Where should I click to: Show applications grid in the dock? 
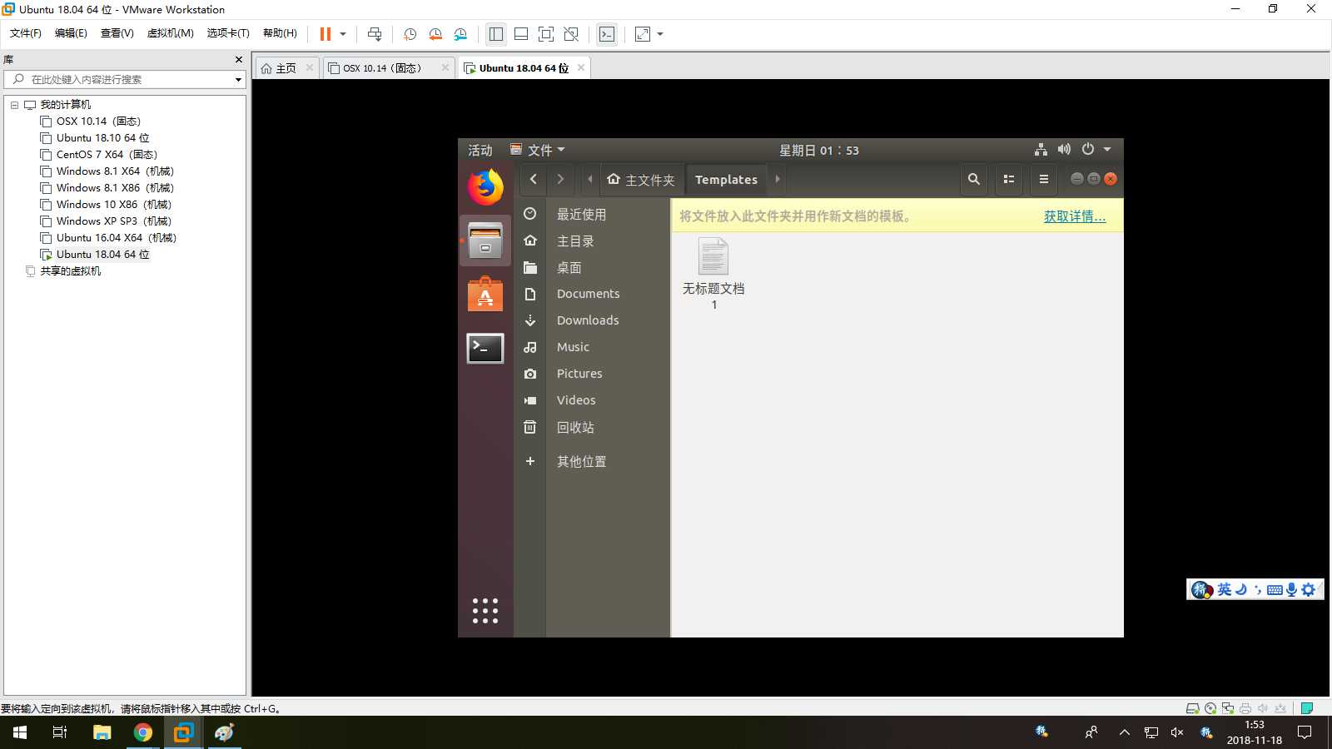485,611
